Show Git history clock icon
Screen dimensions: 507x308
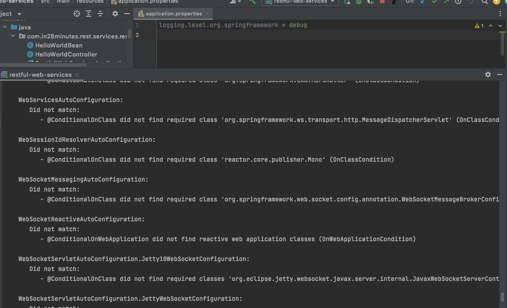point(458,2)
